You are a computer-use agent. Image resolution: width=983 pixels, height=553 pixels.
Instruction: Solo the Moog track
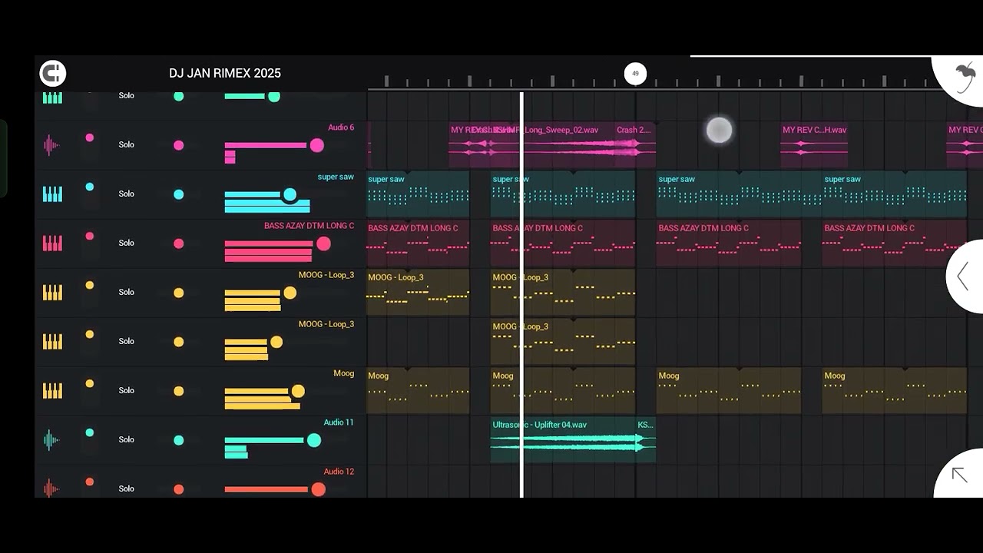127,390
